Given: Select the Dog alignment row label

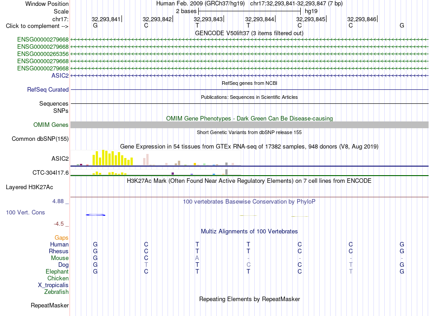Looking at the screenshot, I should tap(64, 265).
